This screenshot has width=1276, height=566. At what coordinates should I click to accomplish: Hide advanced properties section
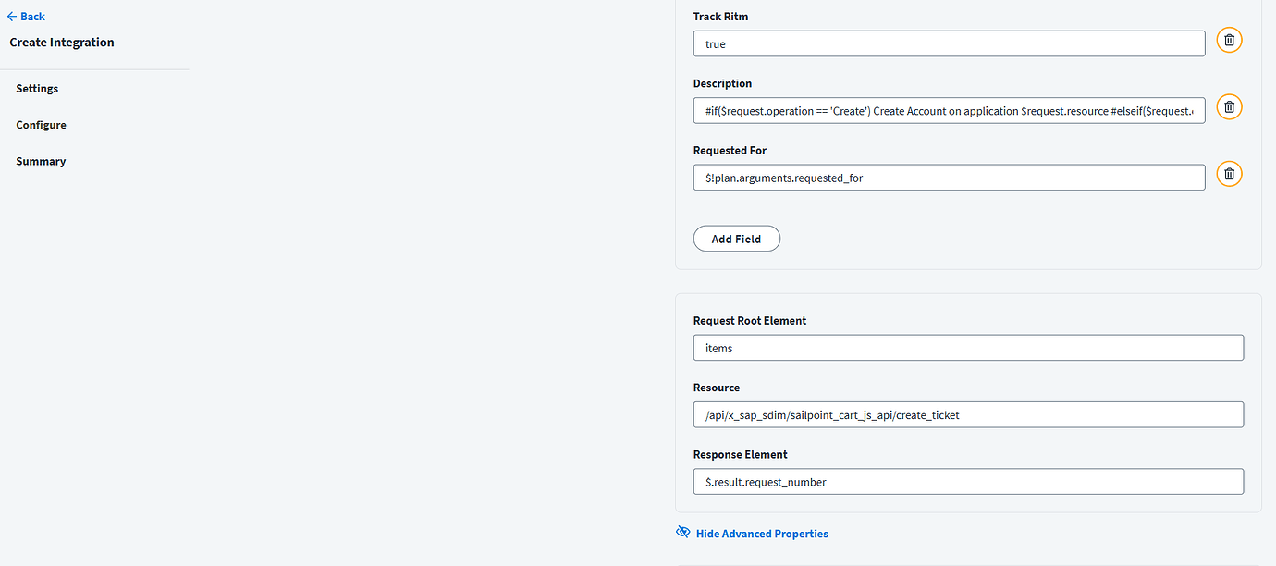pos(761,533)
